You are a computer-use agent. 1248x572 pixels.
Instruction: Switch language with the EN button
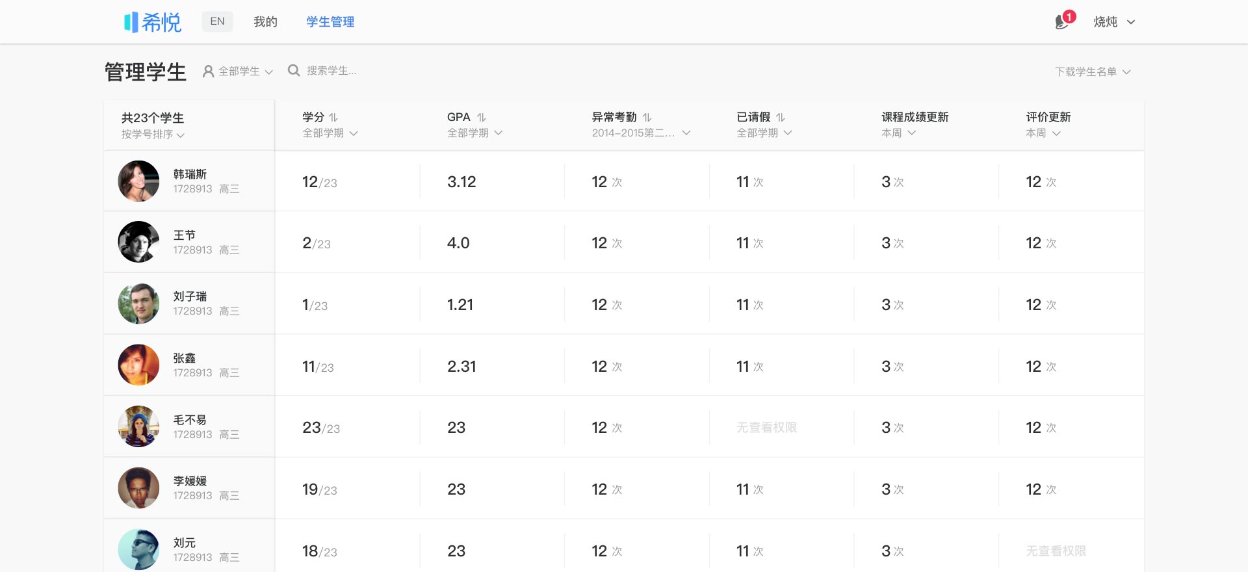(x=217, y=21)
